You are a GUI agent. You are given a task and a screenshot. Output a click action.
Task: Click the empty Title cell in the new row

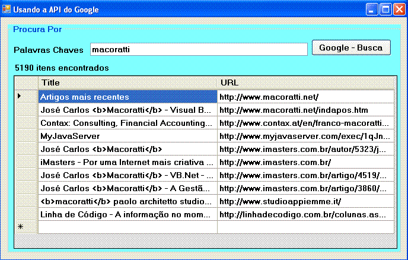(128, 227)
